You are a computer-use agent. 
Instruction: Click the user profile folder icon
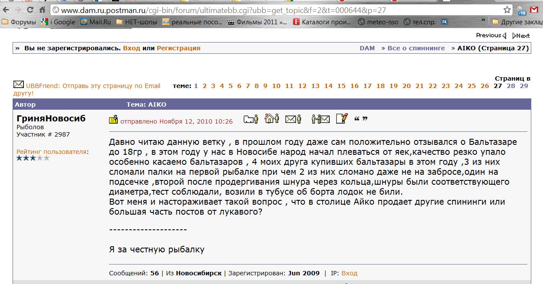[251, 119]
